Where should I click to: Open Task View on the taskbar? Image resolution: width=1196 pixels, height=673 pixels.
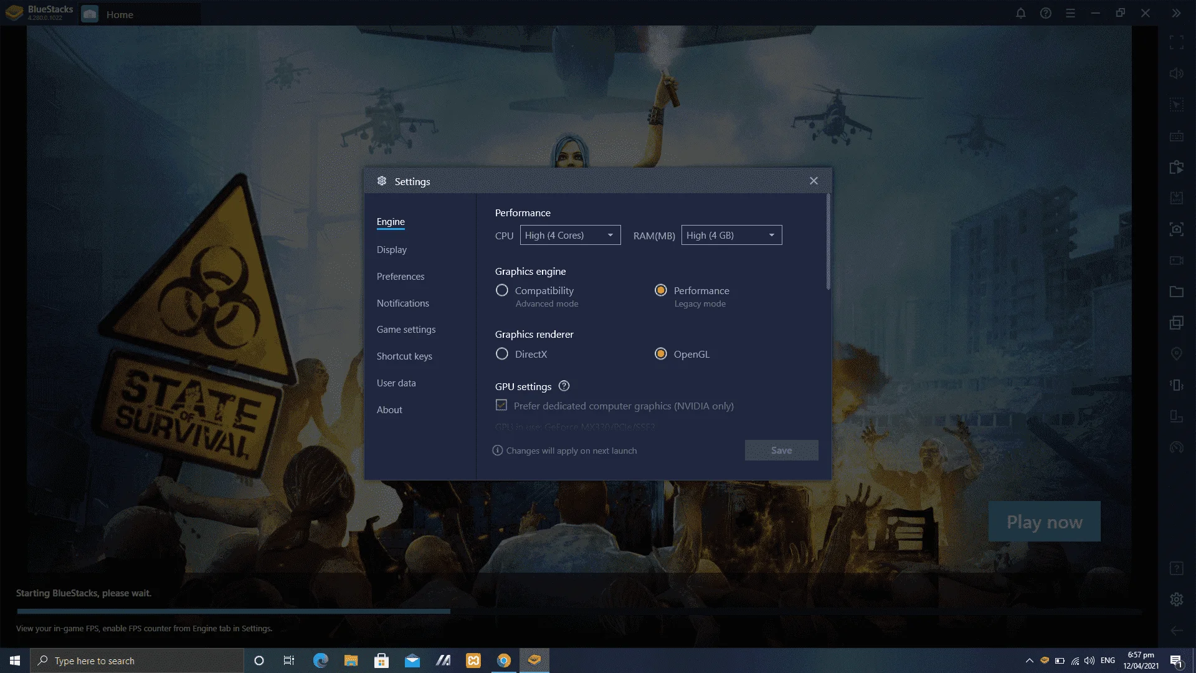click(x=289, y=661)
